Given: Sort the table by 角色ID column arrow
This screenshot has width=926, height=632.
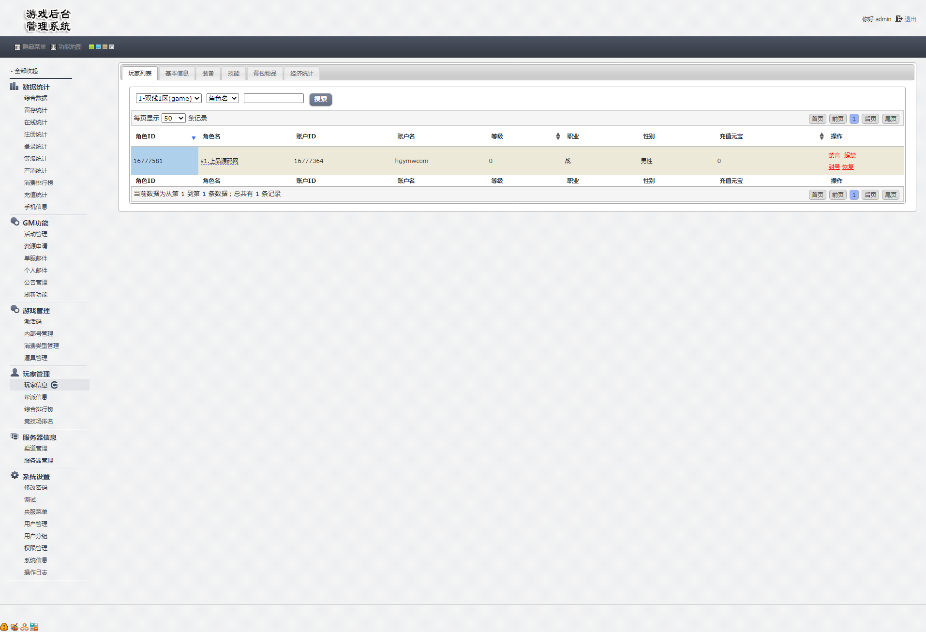Looking at the screenshot, I should (x=194, y=138).
